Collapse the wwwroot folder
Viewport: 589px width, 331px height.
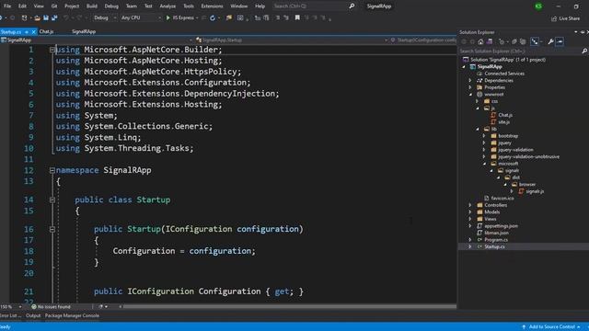click(470, 95)
